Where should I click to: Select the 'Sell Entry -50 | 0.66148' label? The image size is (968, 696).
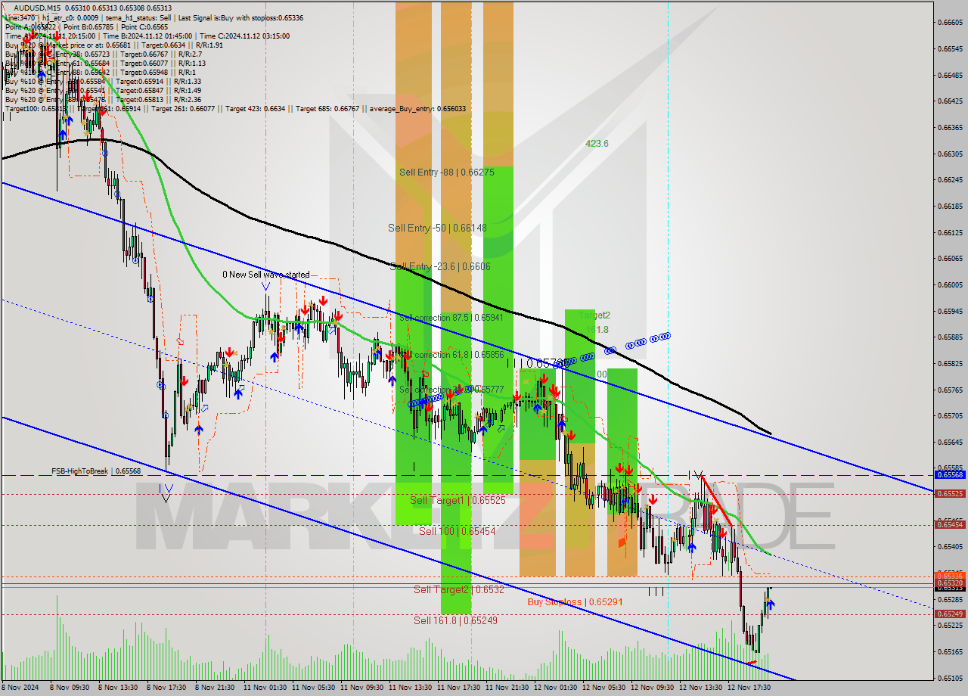pos(437,228)
